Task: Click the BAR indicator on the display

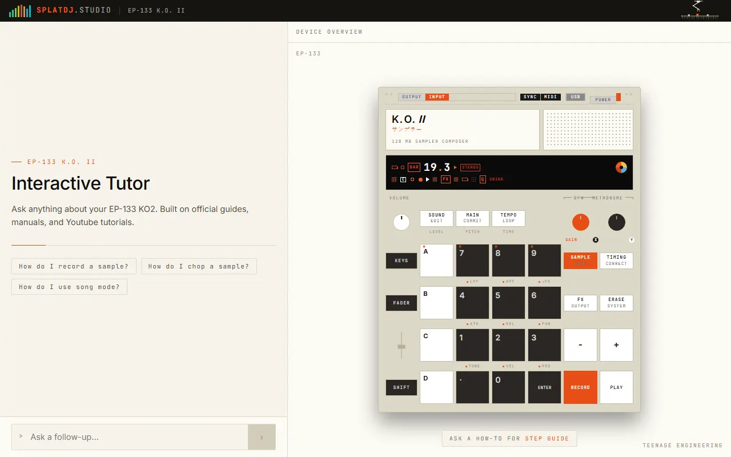Action: tap(414, 167)
